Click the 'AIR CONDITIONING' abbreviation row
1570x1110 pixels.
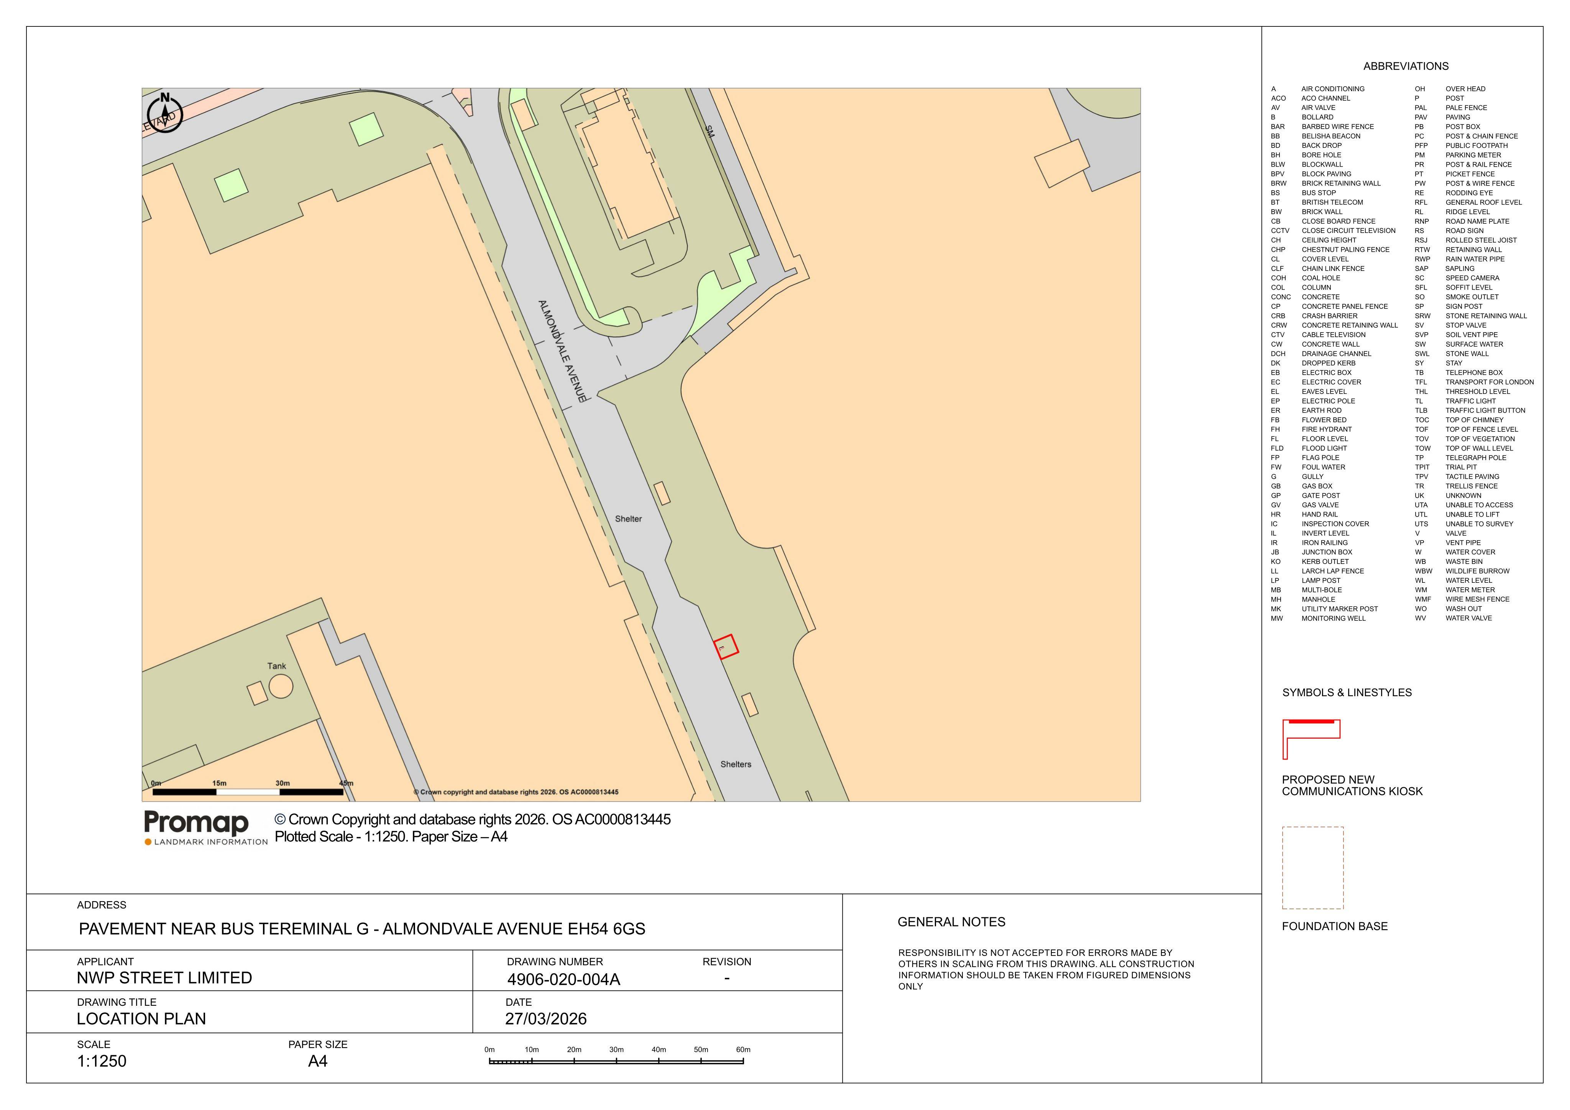click(x=1318, y=89)
